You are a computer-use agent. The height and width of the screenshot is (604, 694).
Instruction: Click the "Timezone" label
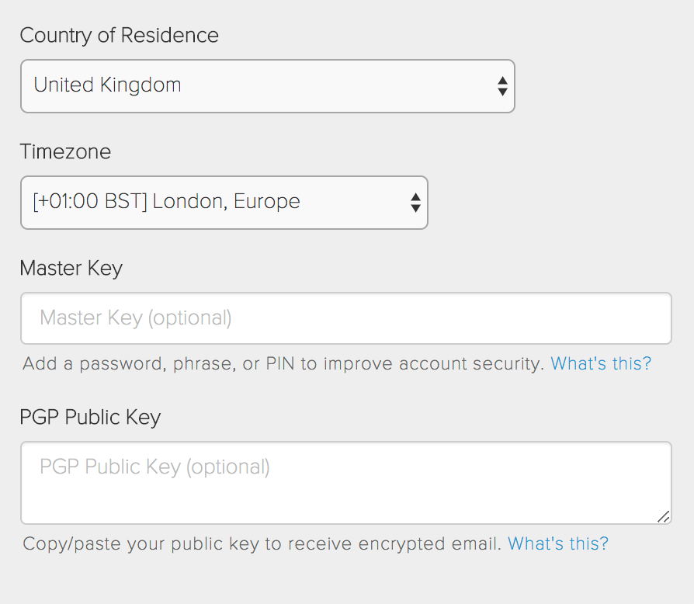pos(65,151)
